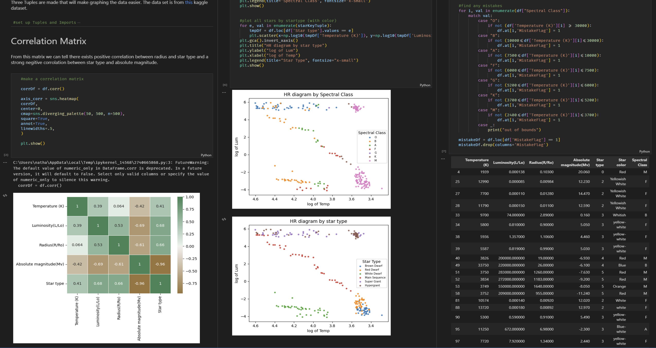Click the '#find any mistakes' comment line
Viewport: 656px width, 348px height.
[x=480, y=6]
